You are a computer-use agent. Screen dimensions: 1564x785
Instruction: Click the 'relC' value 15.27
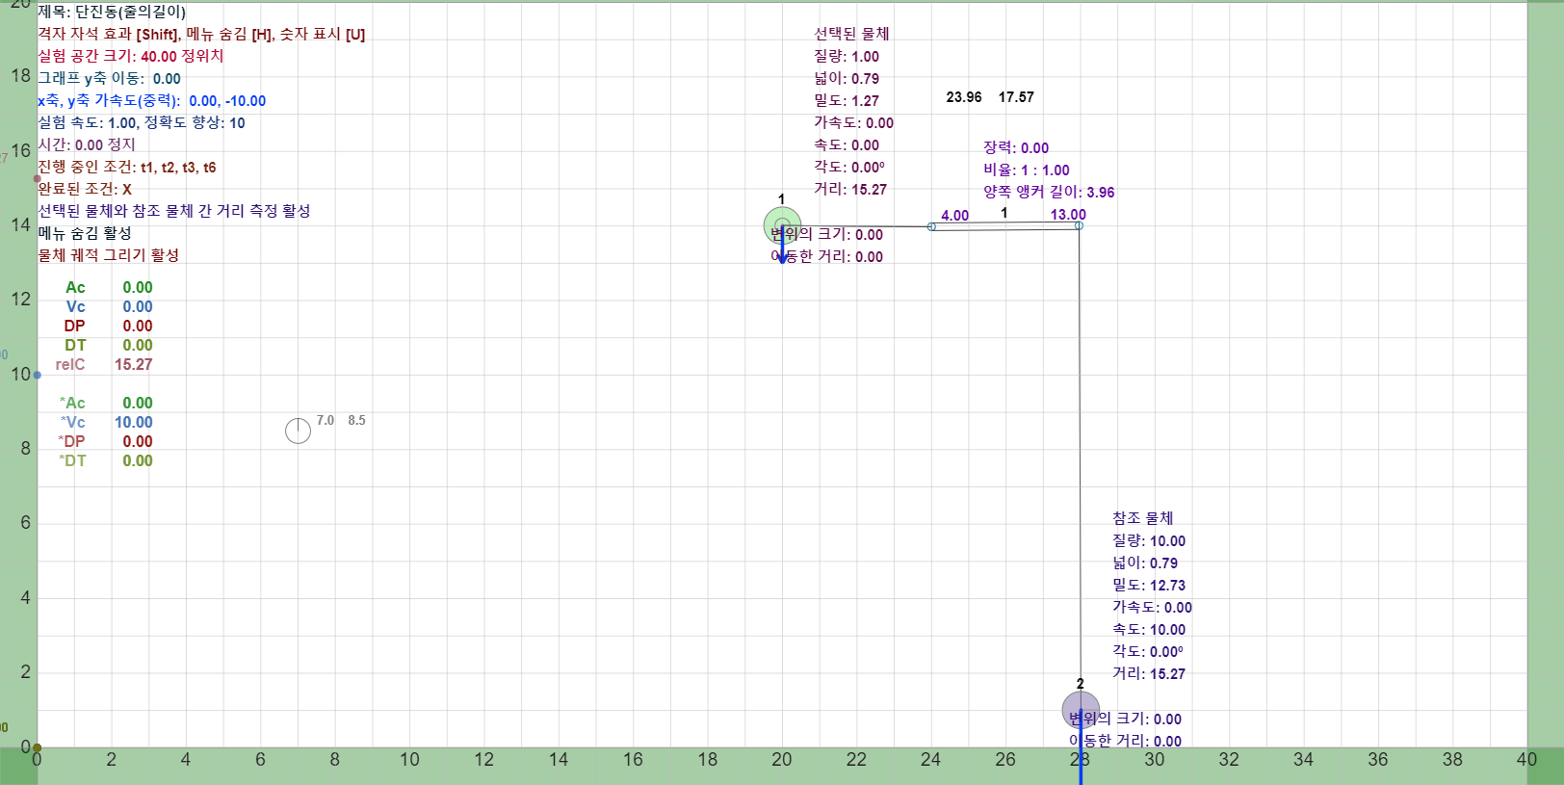tap(134, 364)
